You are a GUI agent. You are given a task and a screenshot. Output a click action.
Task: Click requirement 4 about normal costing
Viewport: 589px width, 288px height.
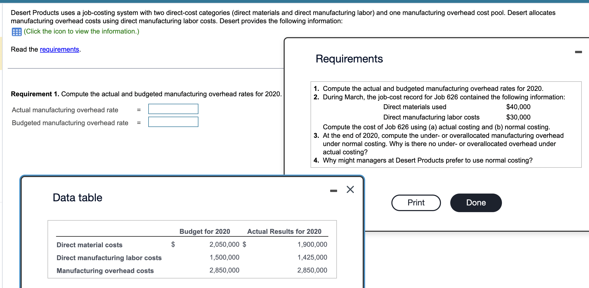coord(428,160)
